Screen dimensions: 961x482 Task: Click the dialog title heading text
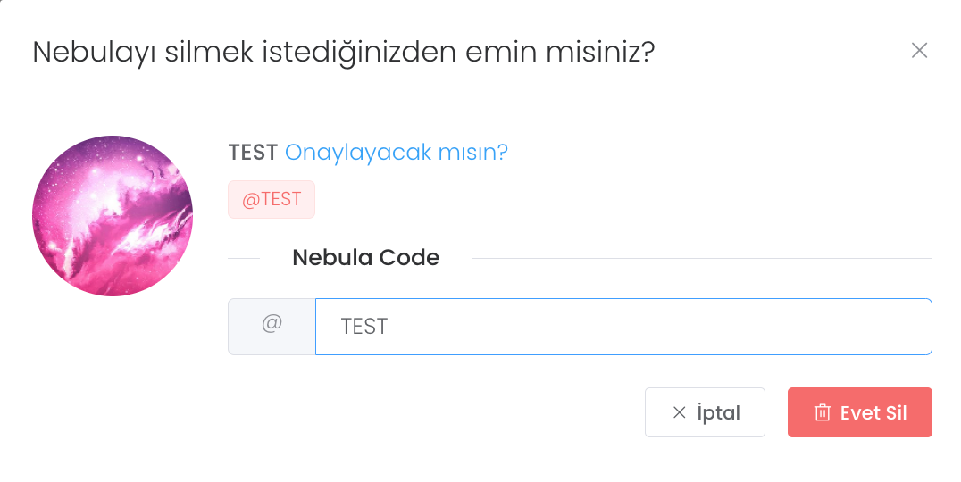point(343,52)
